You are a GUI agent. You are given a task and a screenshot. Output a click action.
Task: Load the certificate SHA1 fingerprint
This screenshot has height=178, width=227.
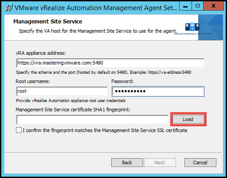click(x=188, y=119)
